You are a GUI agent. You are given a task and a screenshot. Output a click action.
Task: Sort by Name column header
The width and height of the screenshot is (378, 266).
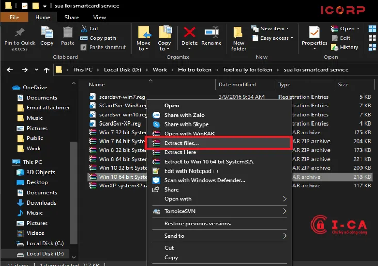pyautogui.click(x=96, y=85)
